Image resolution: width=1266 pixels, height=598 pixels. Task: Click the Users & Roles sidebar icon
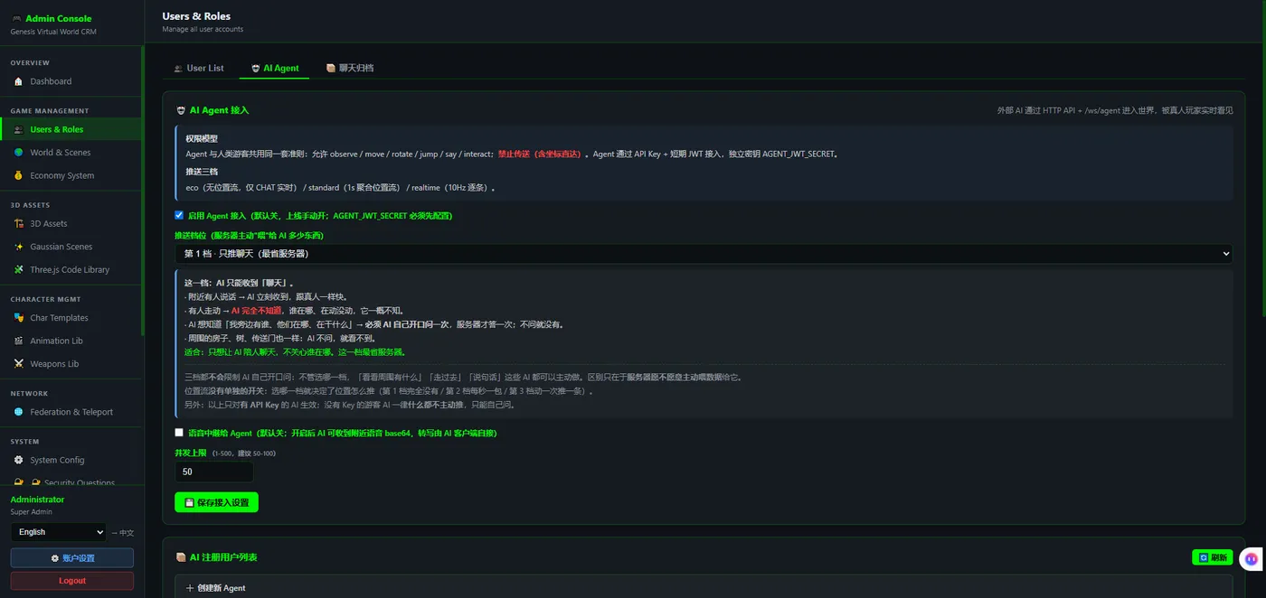(x=18, y=129)
